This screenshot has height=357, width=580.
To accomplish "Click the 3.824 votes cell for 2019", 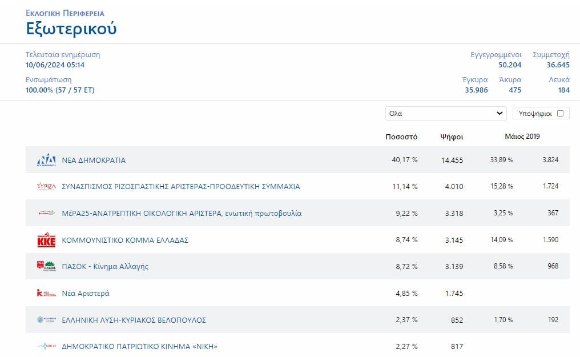I will tap(550, 160).
